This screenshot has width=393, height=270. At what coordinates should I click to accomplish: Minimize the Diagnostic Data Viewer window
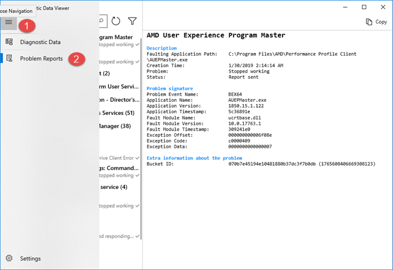[x=345, y=7]
